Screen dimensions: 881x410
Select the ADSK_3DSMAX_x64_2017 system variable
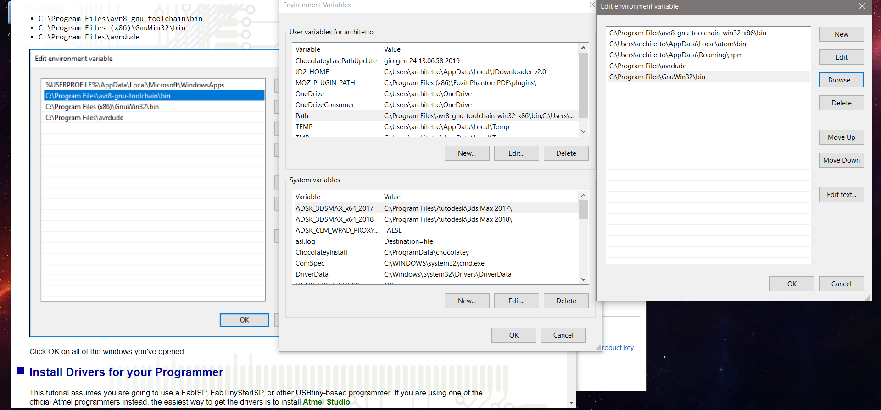click(x=435, y=208)
